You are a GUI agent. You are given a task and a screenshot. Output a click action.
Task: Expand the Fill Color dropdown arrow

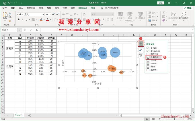coord(44,19)
